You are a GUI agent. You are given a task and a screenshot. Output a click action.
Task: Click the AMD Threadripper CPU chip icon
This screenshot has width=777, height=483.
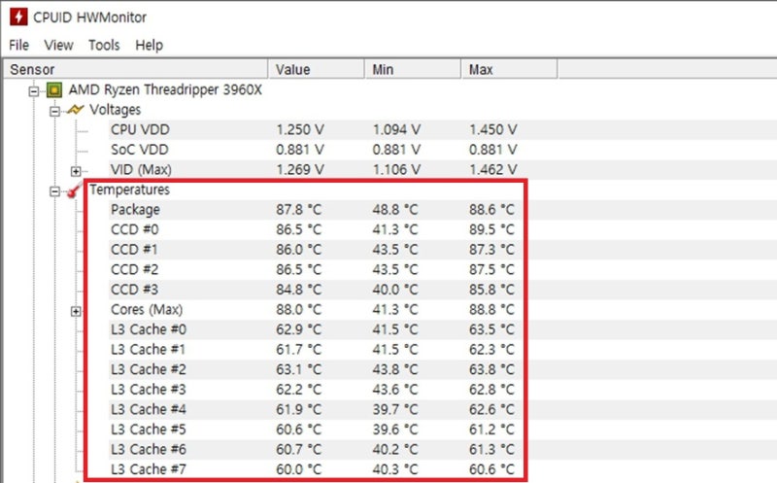pyautogui.click(x=54, y=90)
